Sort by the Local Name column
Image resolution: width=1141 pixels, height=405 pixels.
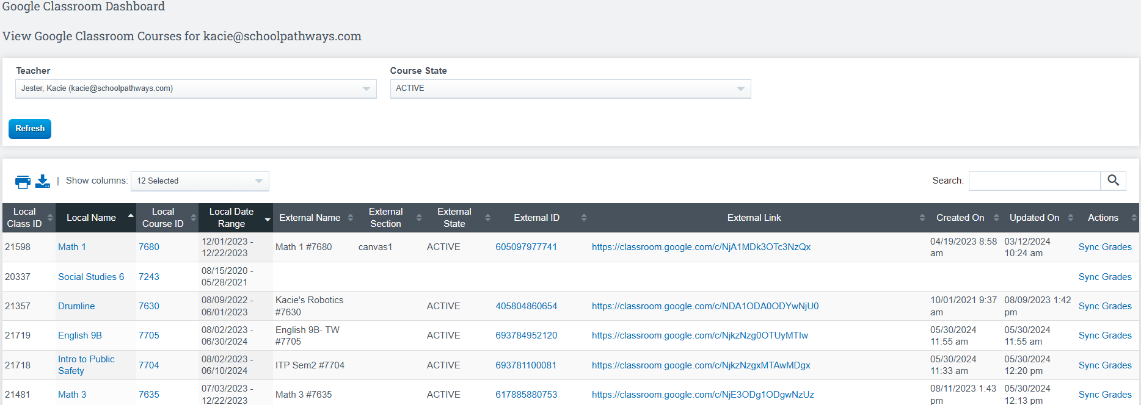click(96, 218)
